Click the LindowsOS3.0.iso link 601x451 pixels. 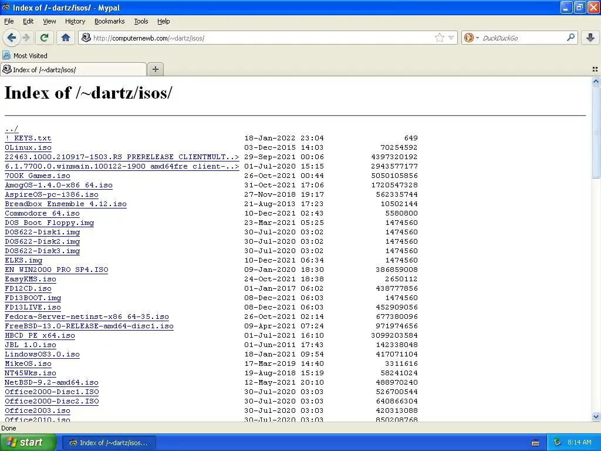coord(42,354)
